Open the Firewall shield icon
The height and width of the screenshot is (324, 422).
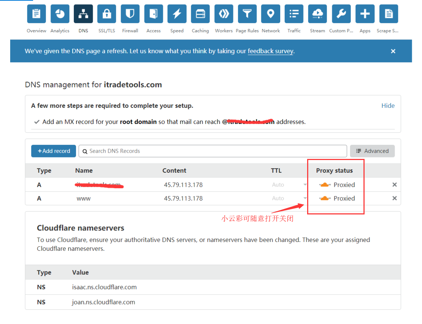coord(130,14)
